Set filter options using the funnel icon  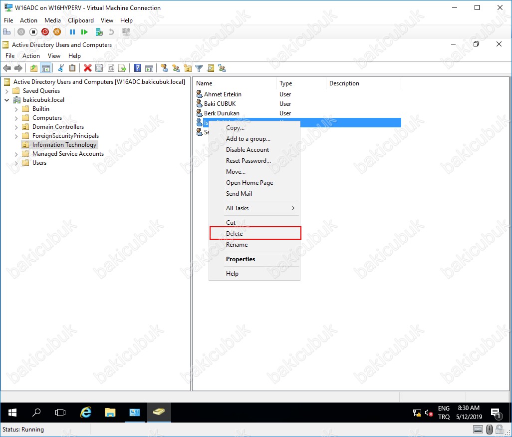point(199,68)
